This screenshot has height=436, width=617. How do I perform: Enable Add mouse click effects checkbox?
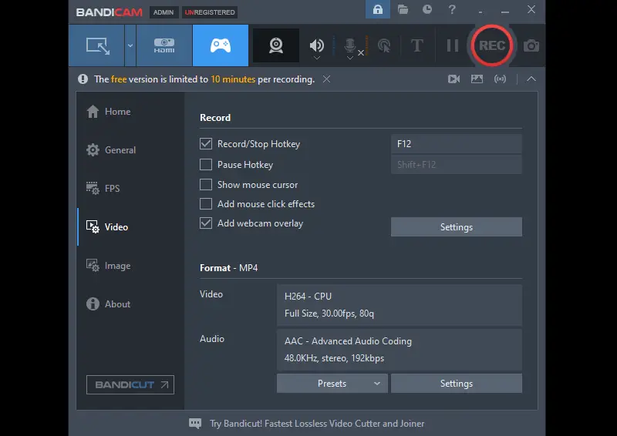206,203
